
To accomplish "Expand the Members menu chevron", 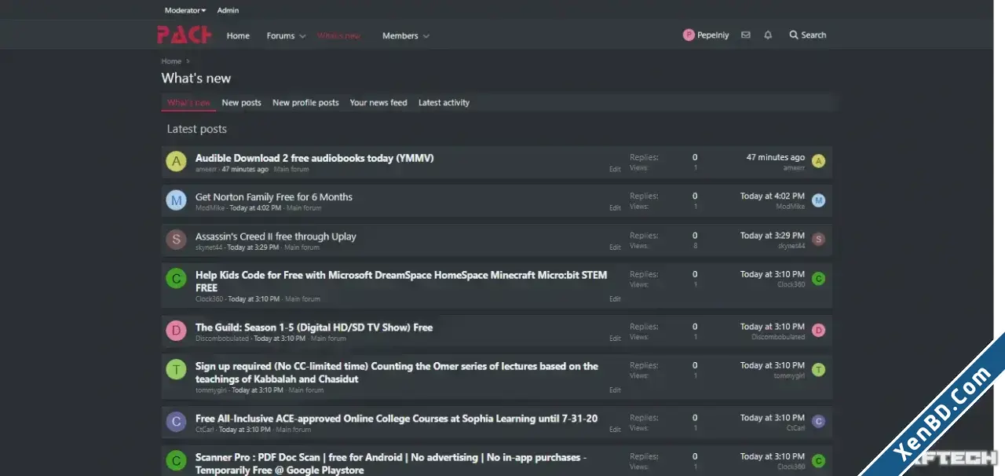I will [426, 36].
